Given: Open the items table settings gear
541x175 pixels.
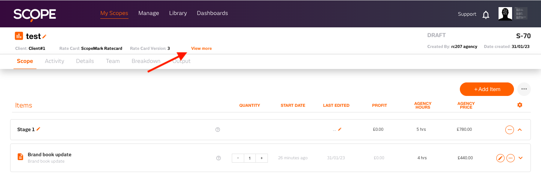Looking at the screenshot, I should tap(520, 105).
